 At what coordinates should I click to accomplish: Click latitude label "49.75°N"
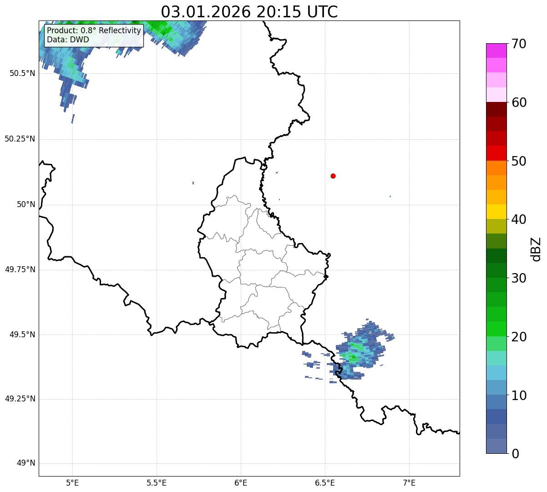point(20,269)
